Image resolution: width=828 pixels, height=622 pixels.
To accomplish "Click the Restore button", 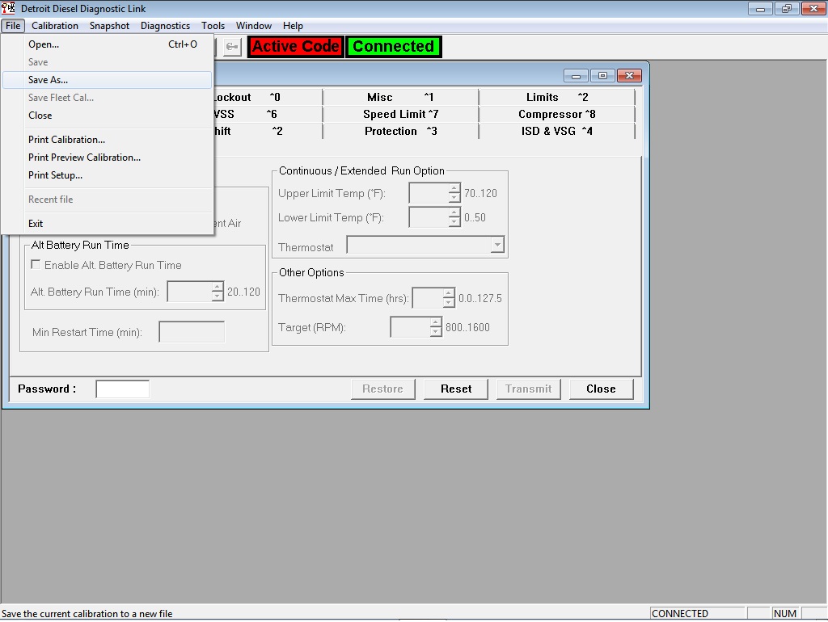I will pyautogui.click(x=382, y=389).
